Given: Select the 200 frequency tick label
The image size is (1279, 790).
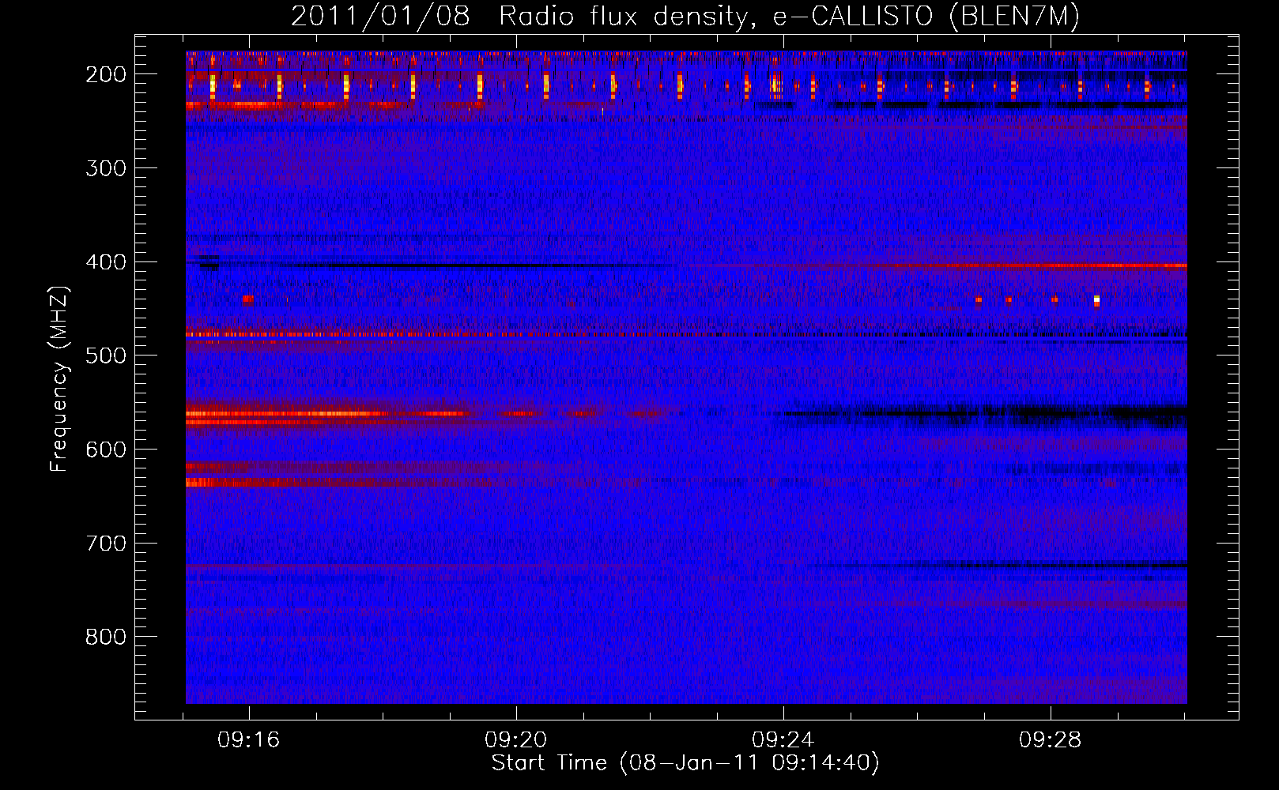Looking at the screenshot, I should 106,74.
